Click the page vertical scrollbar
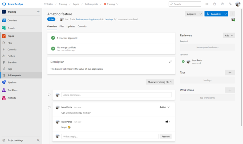Viewport: 243px width, 144px height. 242,67
